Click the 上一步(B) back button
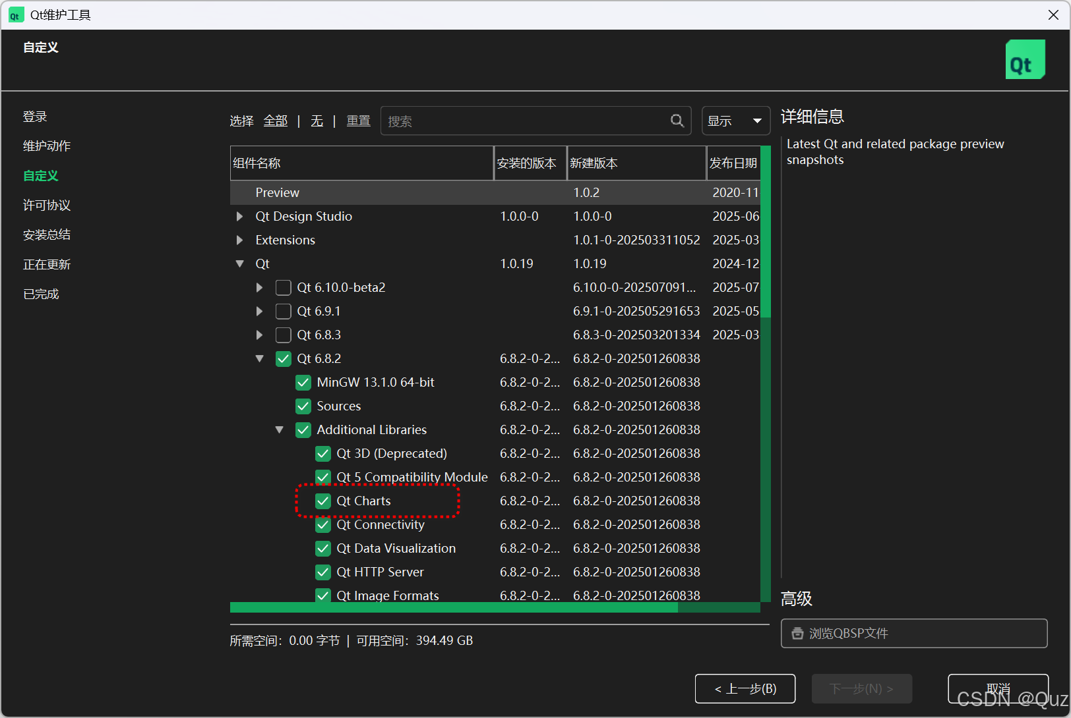 (x=745, y=688)
